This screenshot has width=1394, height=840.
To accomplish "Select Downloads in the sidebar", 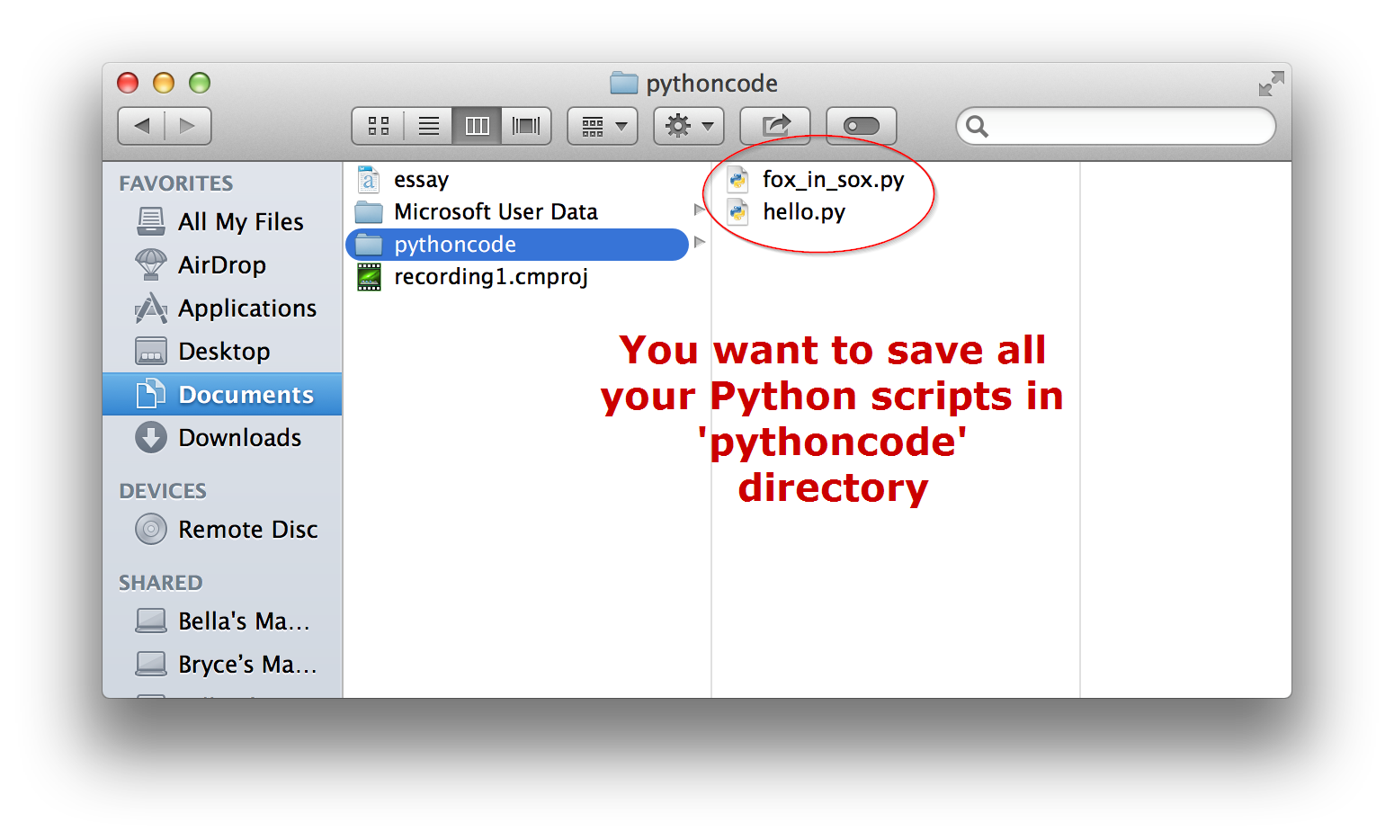I will point(239,438).
